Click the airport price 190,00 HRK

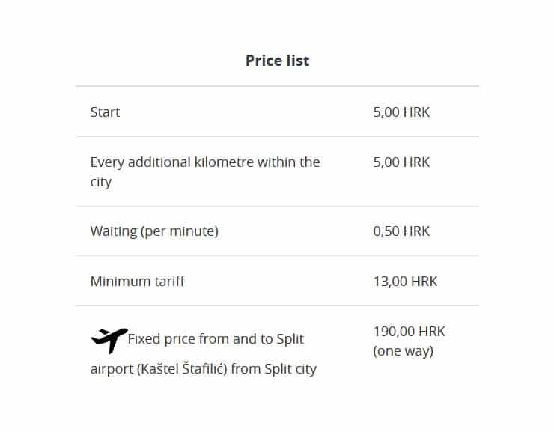coord(410,332)
